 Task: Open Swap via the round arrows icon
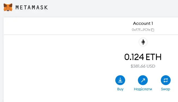pyautogui.click(x=166, y=80)
